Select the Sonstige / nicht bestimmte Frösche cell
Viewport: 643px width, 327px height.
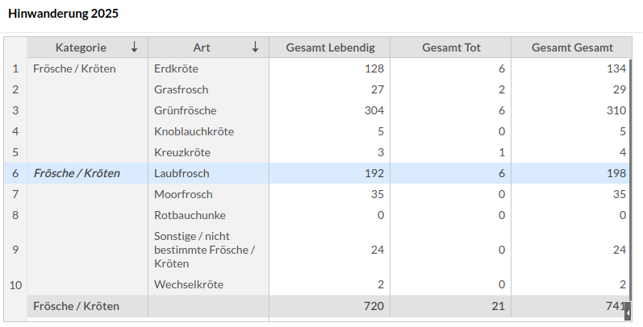click(x=204, y=250)
